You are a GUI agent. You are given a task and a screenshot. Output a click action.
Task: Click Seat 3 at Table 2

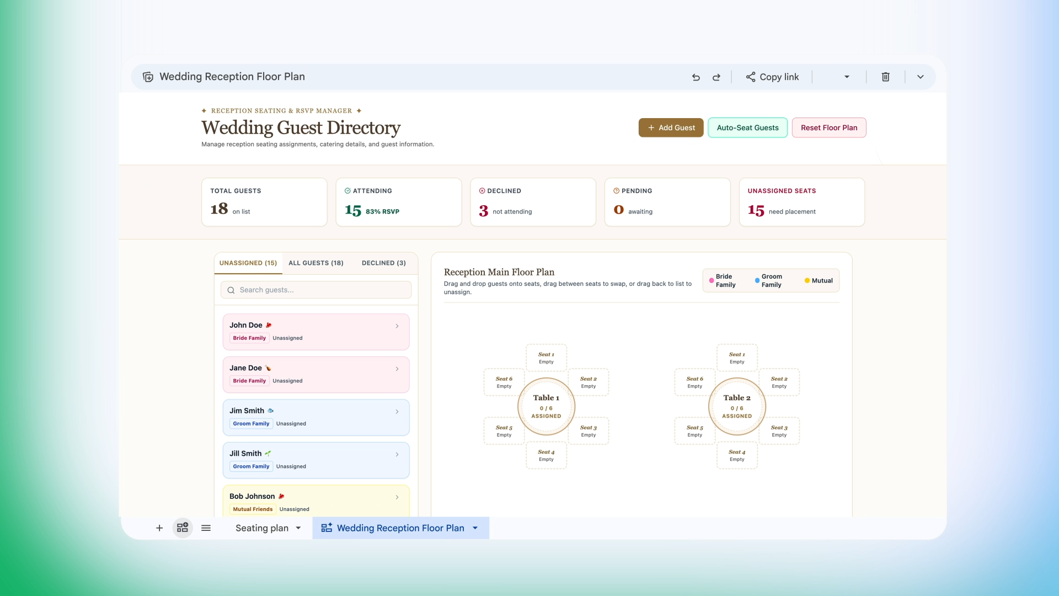779,430
